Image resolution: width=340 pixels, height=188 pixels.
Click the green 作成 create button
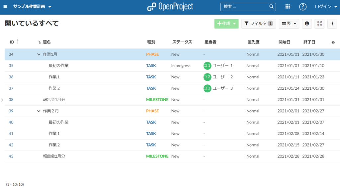[x=226, y=24]
